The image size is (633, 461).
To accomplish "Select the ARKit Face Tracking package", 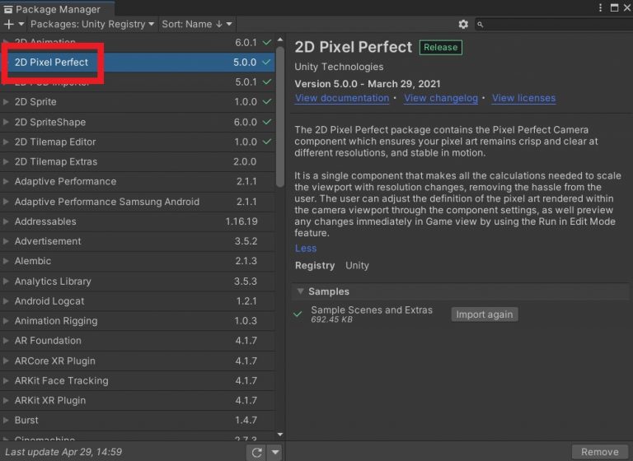I will coord(138,381).
